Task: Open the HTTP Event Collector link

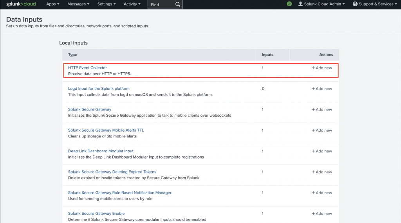Action: [x=87, y=68]
